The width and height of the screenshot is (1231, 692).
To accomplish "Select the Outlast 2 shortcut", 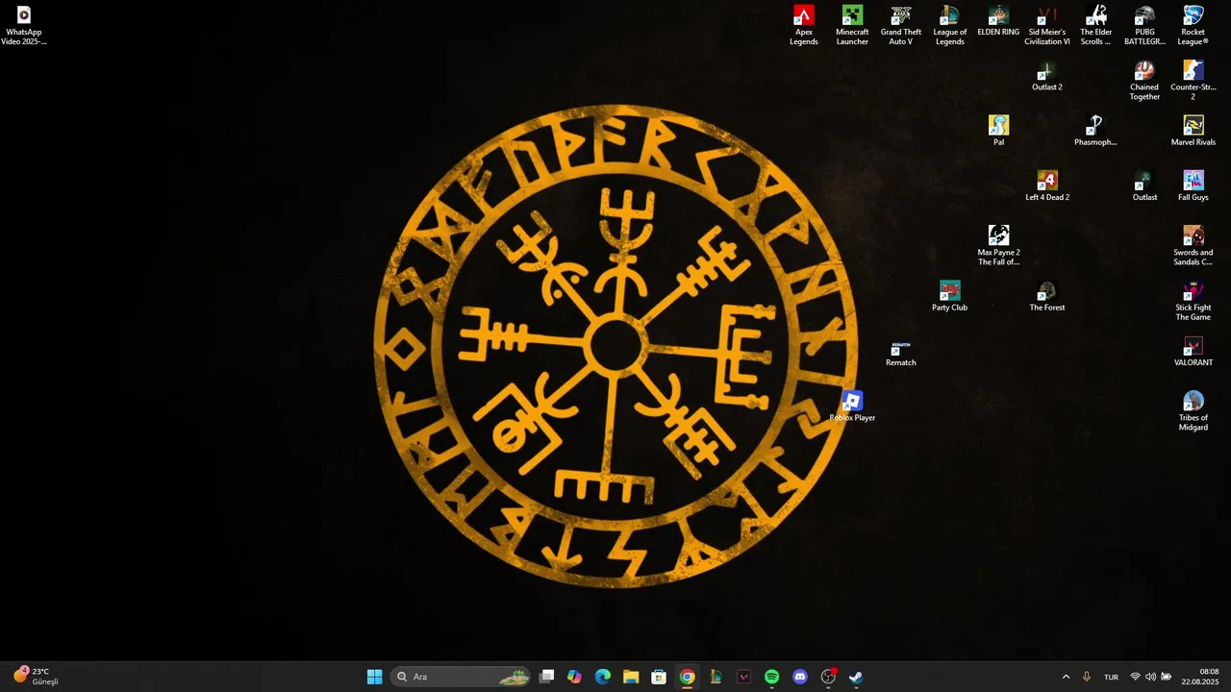I will tap(1047, 77).
